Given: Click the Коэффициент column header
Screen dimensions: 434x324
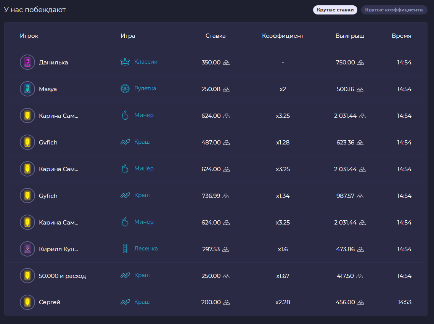Looking at the screenshot, I should [283, 36].
